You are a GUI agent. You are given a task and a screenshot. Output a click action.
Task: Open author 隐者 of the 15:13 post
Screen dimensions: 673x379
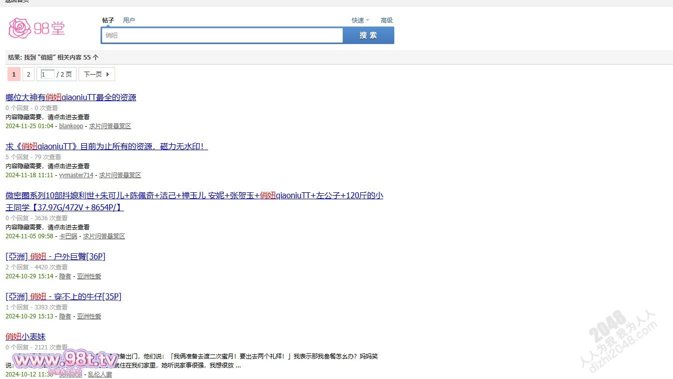coord(65,316)
